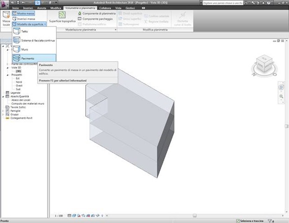The height and width of the screenshot is (223, 289).
Task: Select Pavimento from surface model menu
Action: pos(34,59)
